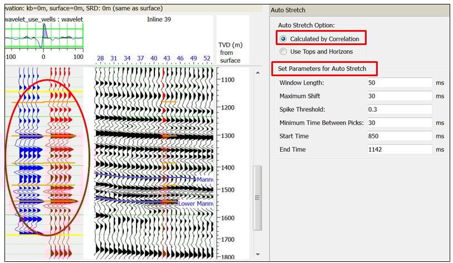
Task: Click the crossline number 37 label
Action: pos(140,58)
